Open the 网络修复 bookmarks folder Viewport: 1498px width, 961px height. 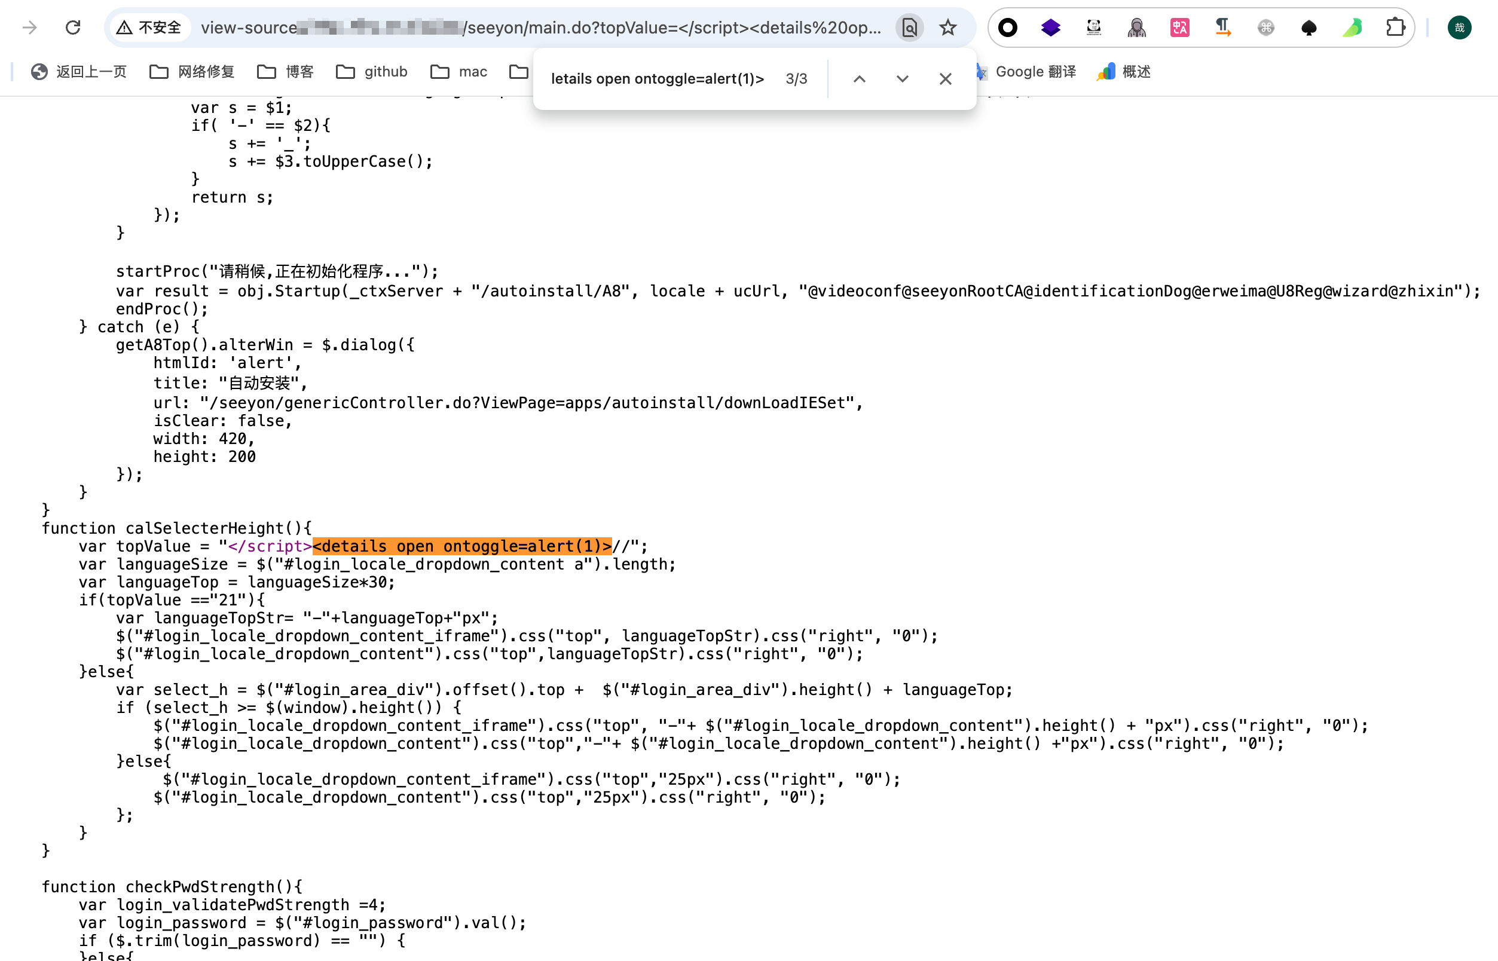tap(192, 72)
